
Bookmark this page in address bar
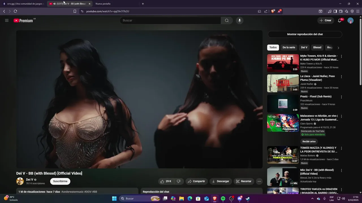tap(75, 11)
